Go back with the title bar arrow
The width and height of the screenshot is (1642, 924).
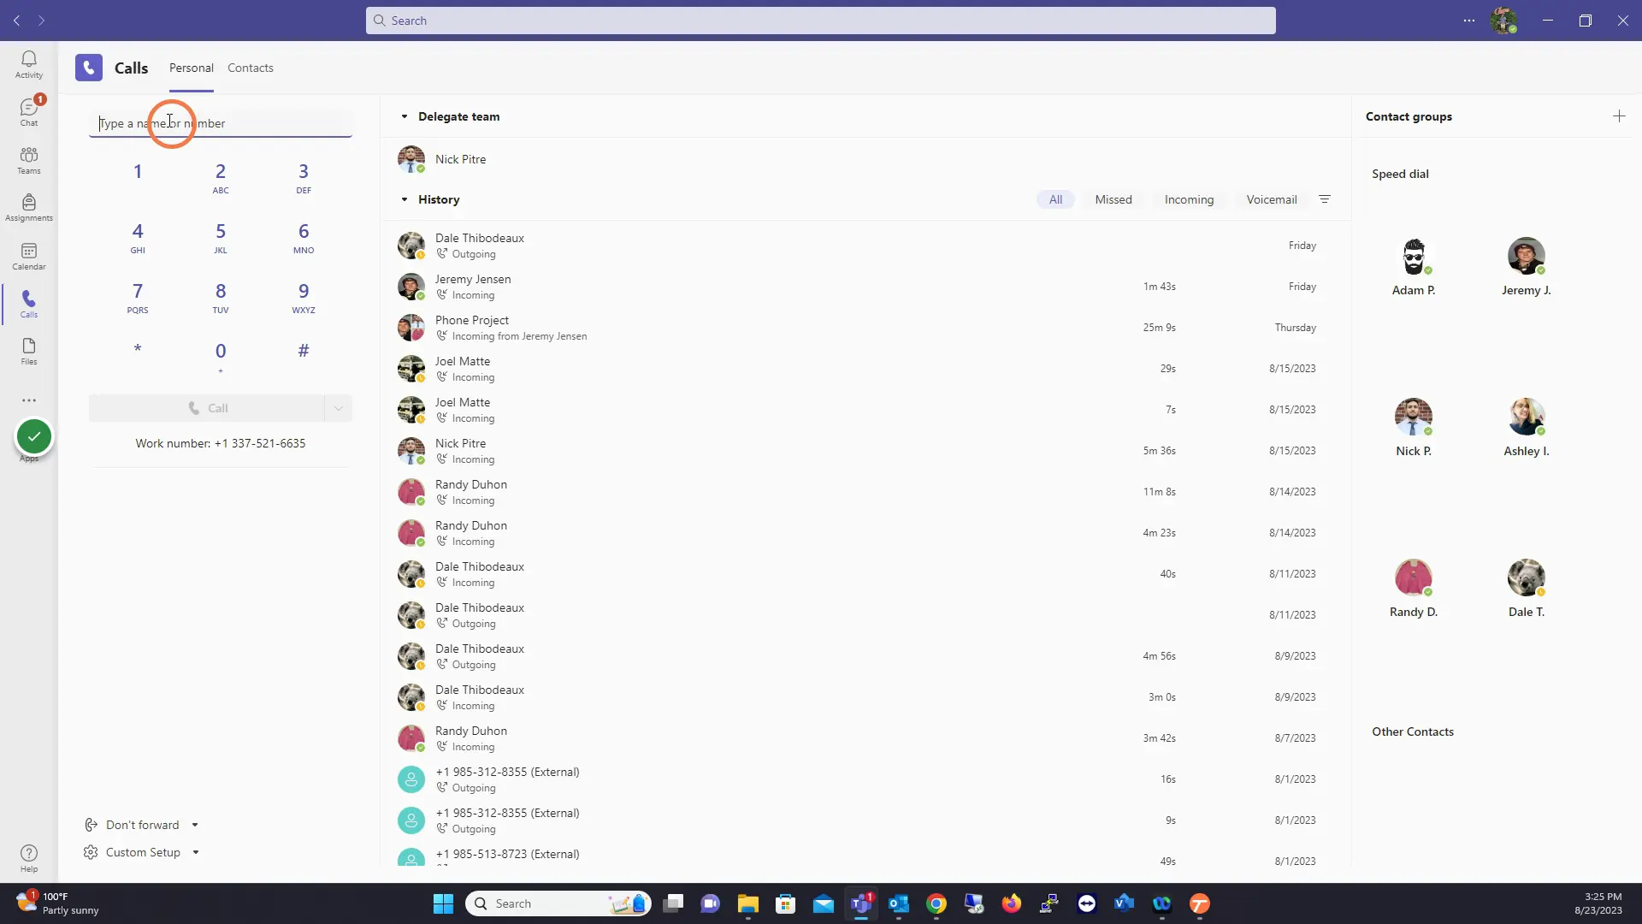(16, 21)
